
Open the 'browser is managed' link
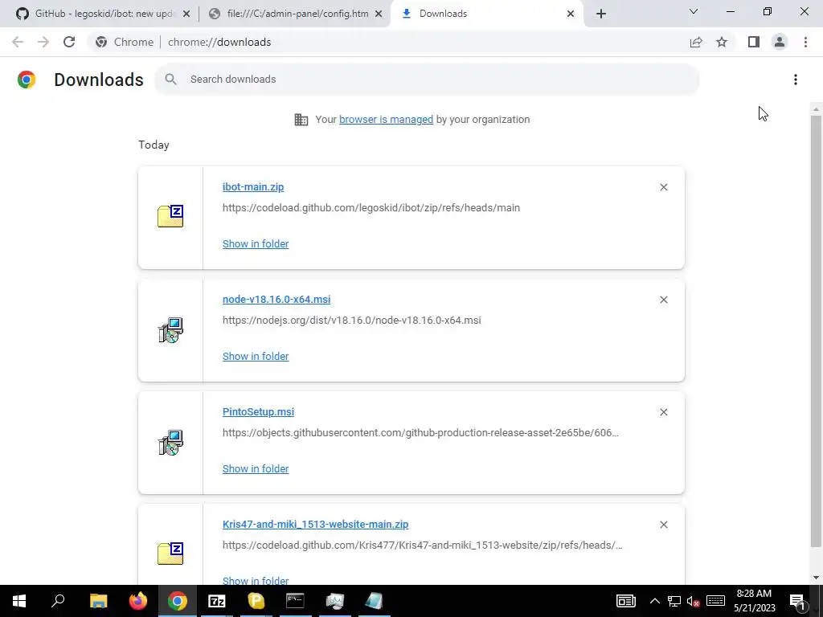tap(386, 119)
